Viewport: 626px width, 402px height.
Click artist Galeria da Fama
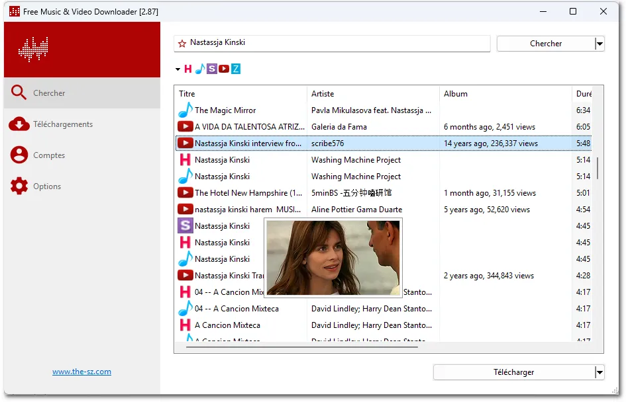tap(339, 127)
